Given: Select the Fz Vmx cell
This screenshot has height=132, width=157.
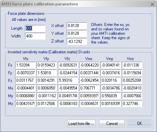Looking at the screenshot, I should click(x=89, y=80).
